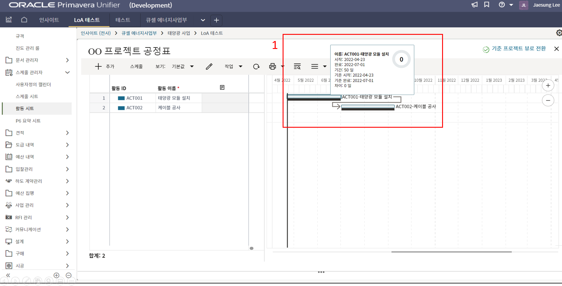
Task: Click the announcements megaphone icon
Action: [474, 5]
